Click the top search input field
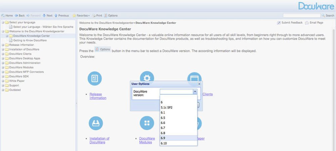The width and height of the screenshot is (336, 151). click(301, 15)
